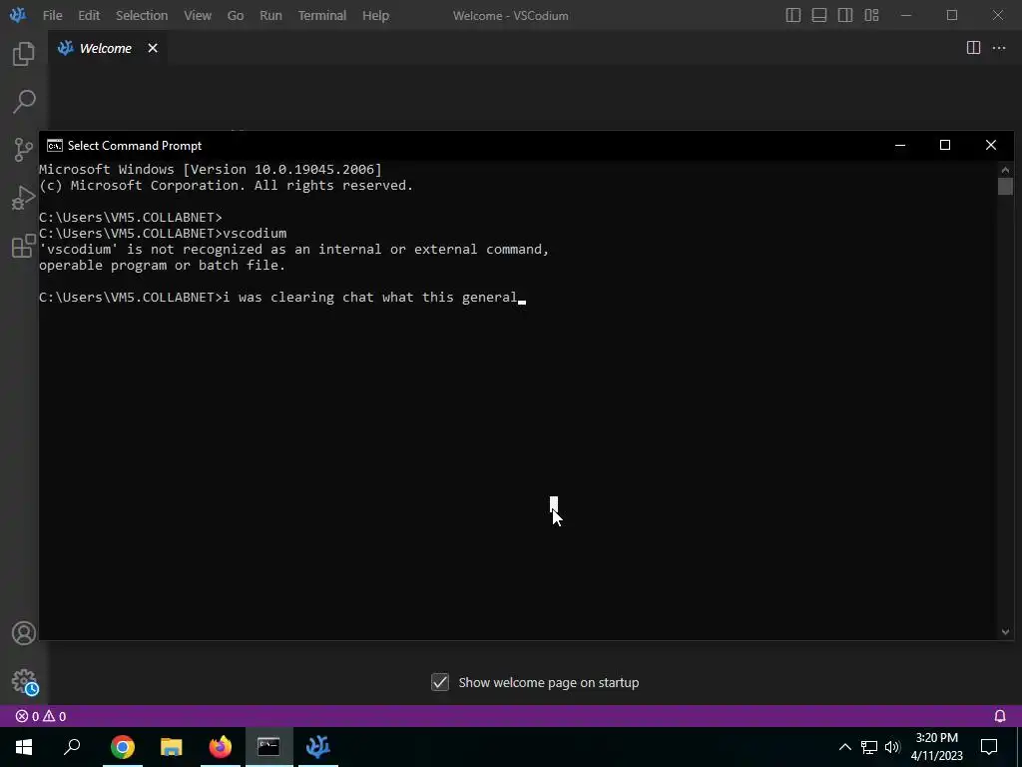The width and height of the screenshot is (1022, 767).
Task: Click the line 'C:\Users\VM5.COLLABNET>vscodium'
Action: pyautogui.click(x=163, y=233)
